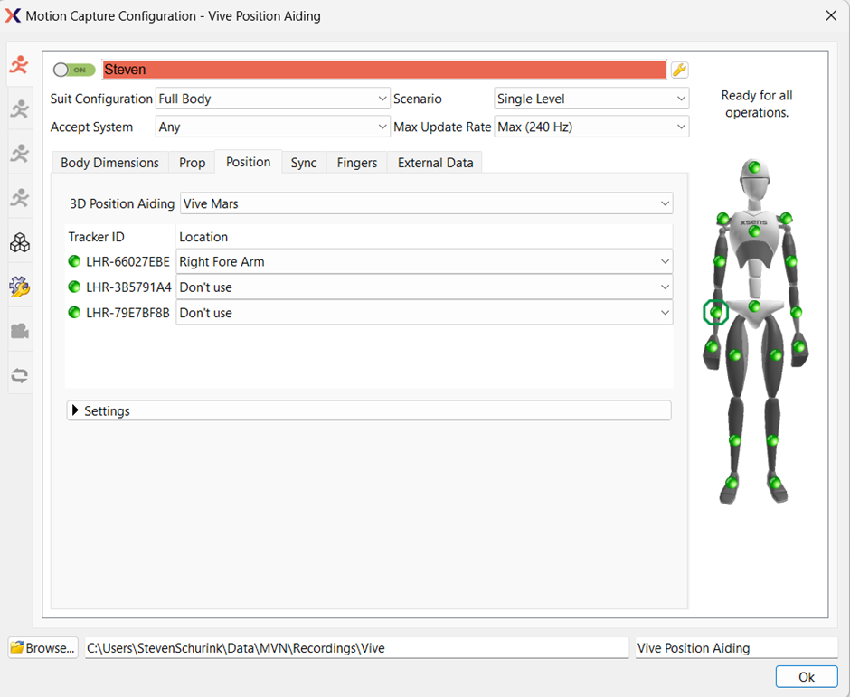The image size is (850, 697).
Task: Select the active red actor icon in sidebar
Action: pyautogui.click(x=19, y=63)
